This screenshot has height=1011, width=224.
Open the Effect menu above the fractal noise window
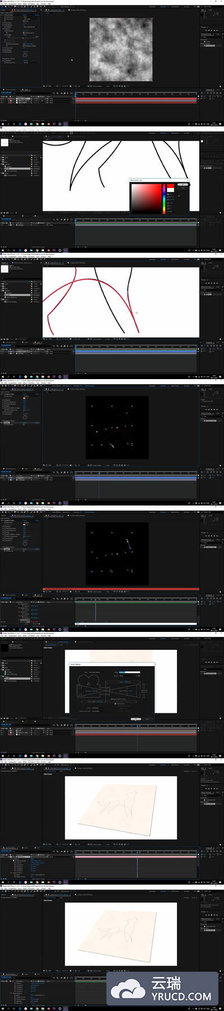[x=25, y=4]
